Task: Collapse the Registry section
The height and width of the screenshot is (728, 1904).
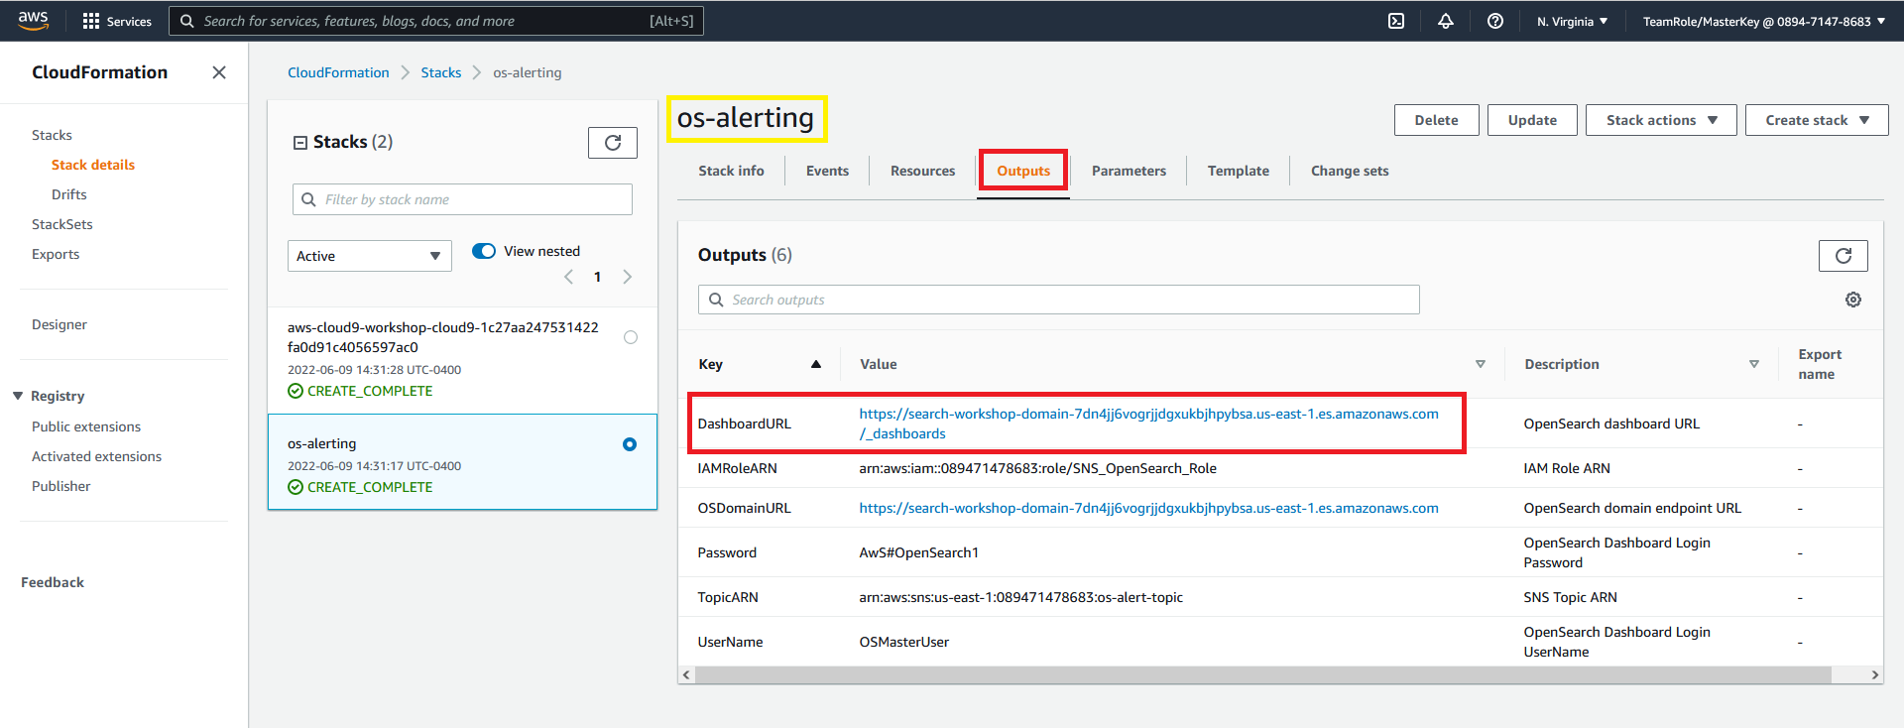Action: (18, 396)
